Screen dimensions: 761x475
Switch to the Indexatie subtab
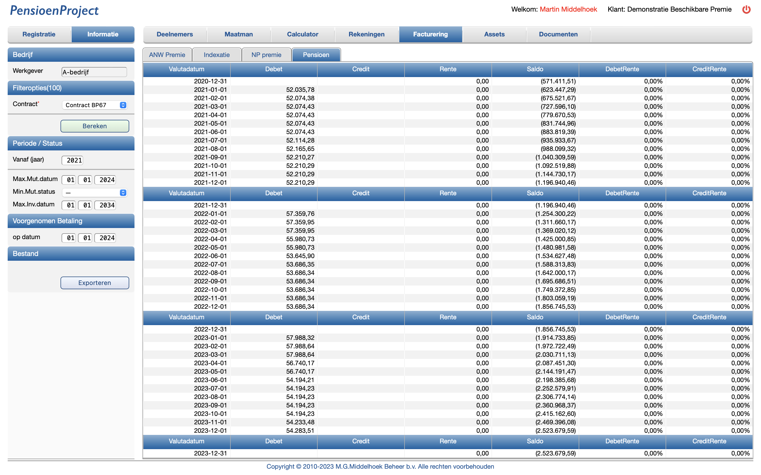click(216, 55)
